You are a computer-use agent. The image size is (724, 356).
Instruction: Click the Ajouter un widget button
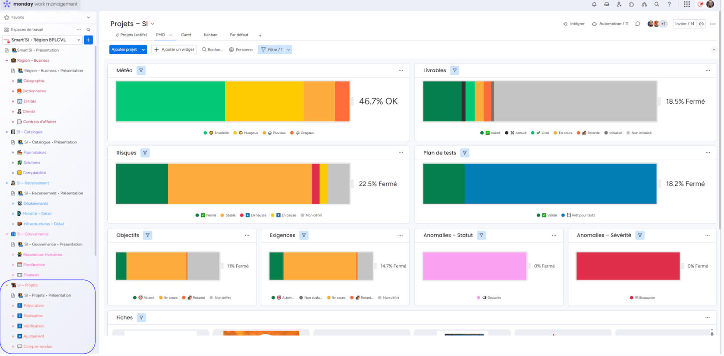coord(174,50)
